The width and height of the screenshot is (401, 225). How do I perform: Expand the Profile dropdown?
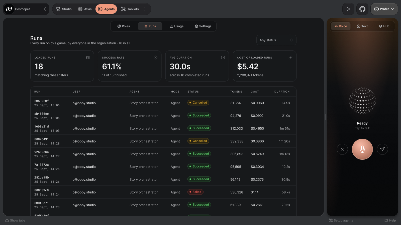[x=384, y=9]
